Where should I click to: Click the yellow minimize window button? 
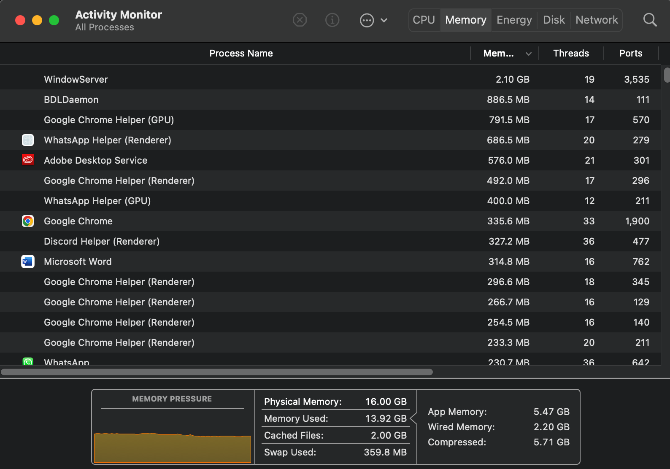coord(37,20)
